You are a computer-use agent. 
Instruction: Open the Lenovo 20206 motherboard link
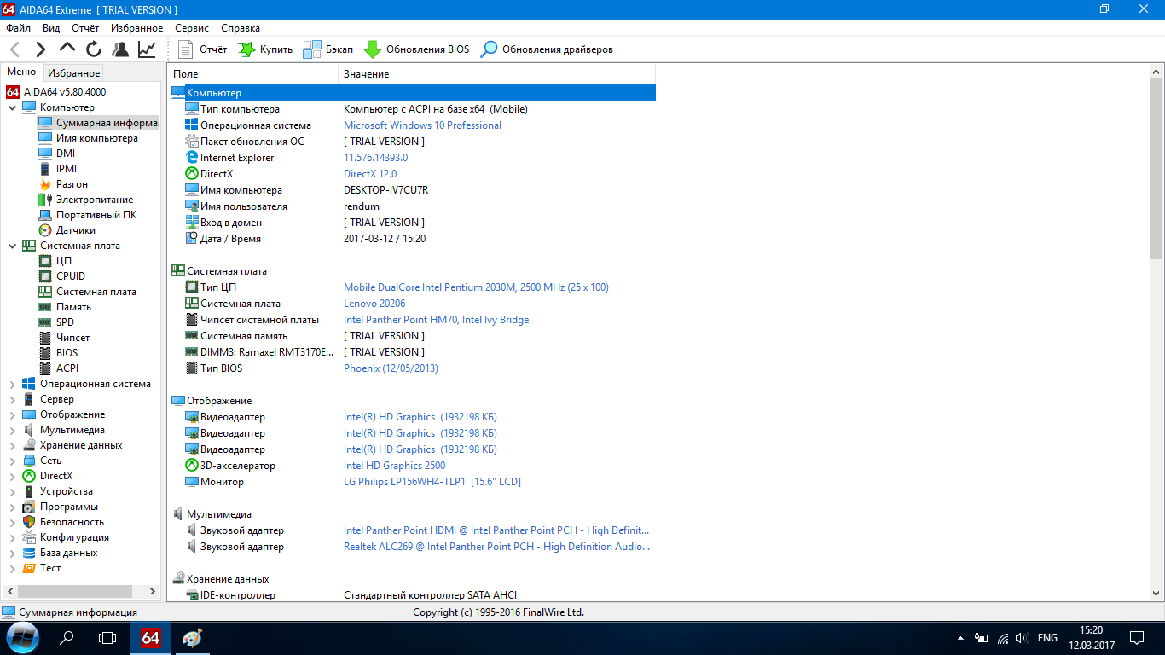tap(374, 304)
